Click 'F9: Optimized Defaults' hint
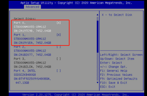The height and width of the screenshot is (96, 147). coord(119,79)
